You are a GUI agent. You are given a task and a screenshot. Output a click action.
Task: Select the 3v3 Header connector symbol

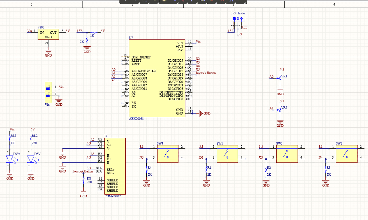pos(238,19)
